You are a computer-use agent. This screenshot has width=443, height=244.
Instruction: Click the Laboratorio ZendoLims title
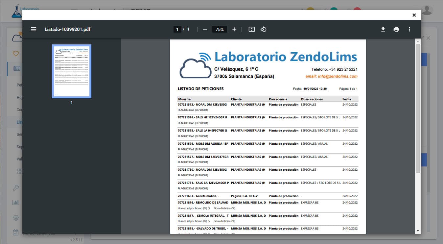point(286,57)
